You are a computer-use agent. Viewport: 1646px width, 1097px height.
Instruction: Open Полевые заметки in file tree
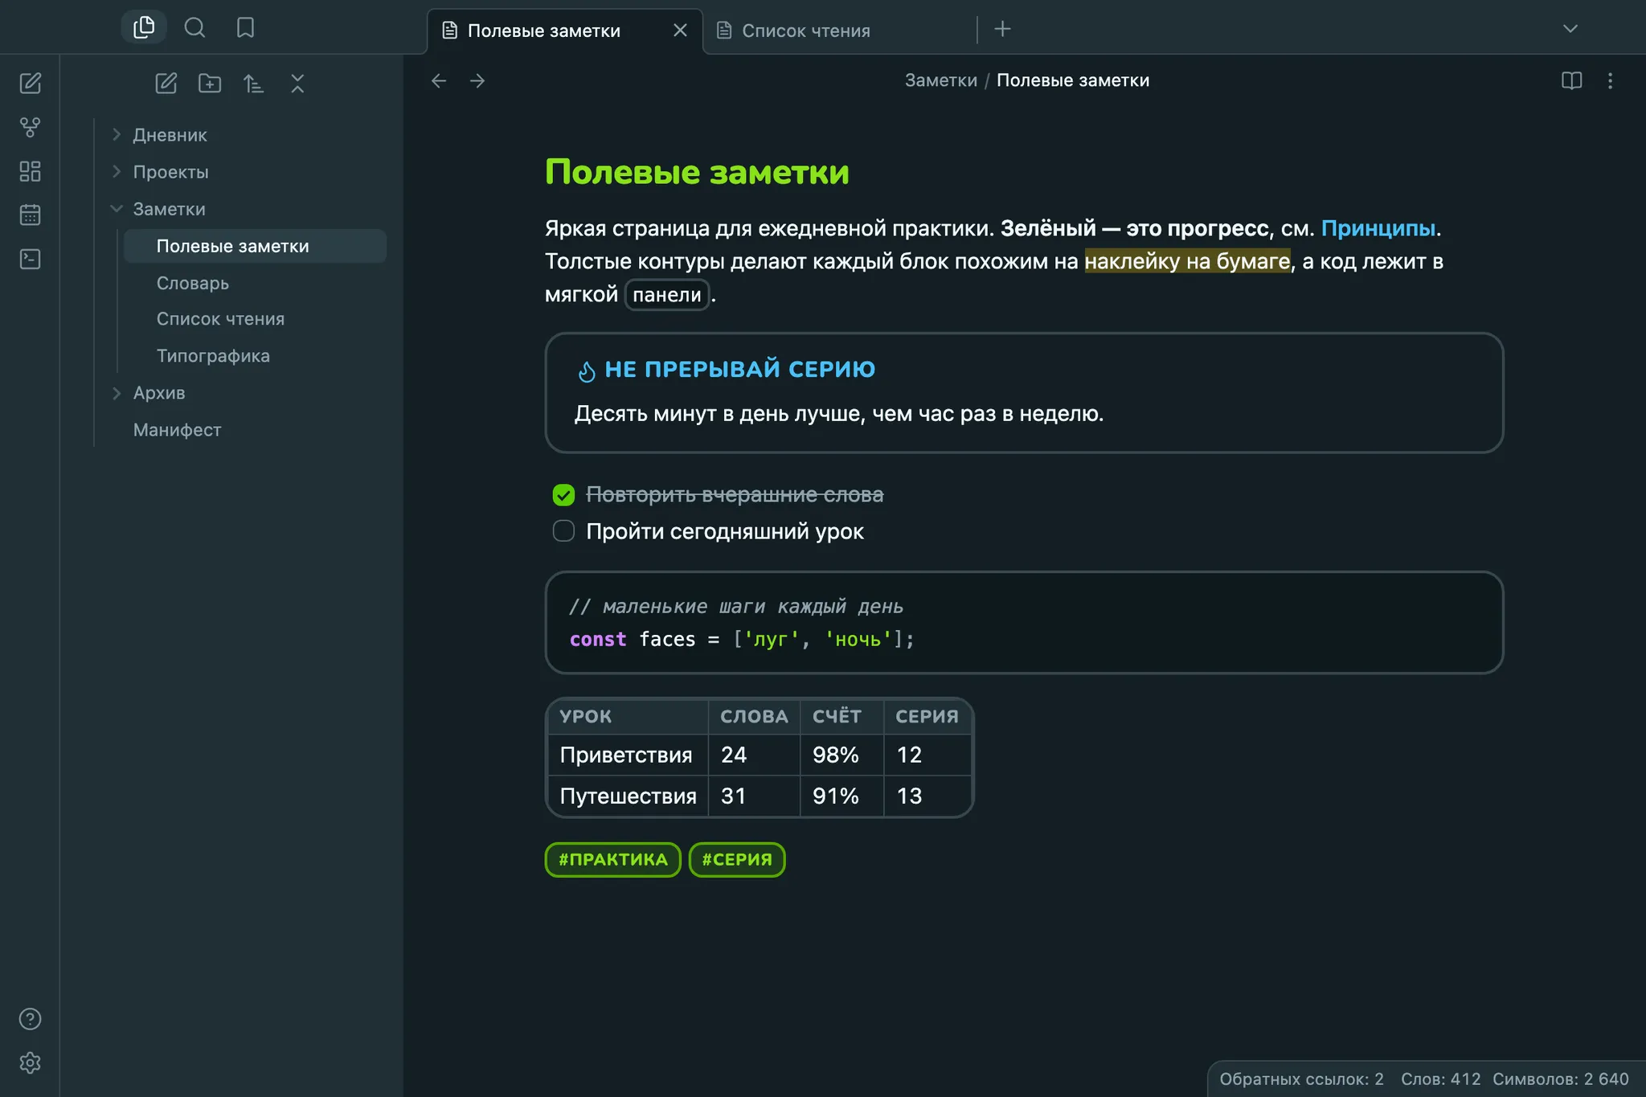(255, 246)
